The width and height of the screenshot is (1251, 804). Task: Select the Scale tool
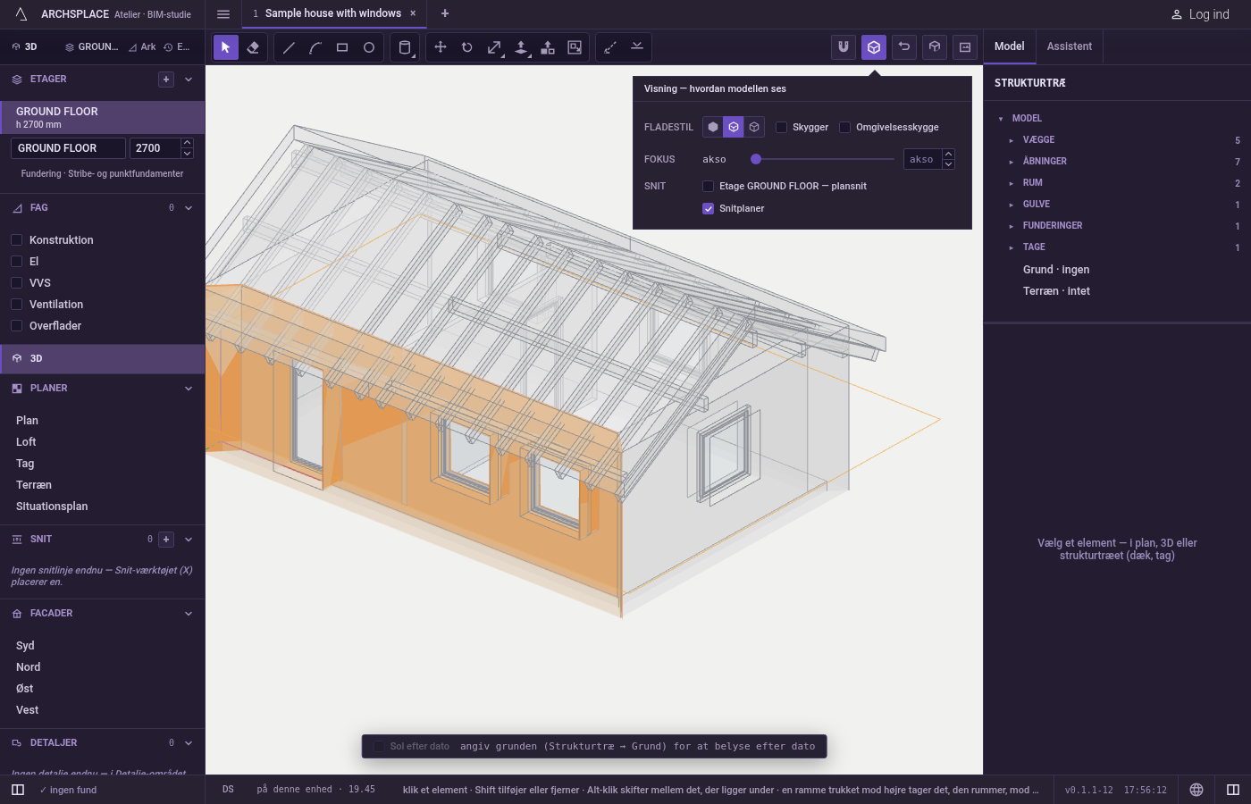[494, 47]
